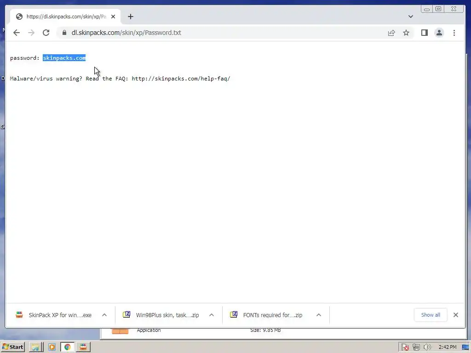Click the "password:" label text
Viewport: 471px width, 353px height.
25,58
